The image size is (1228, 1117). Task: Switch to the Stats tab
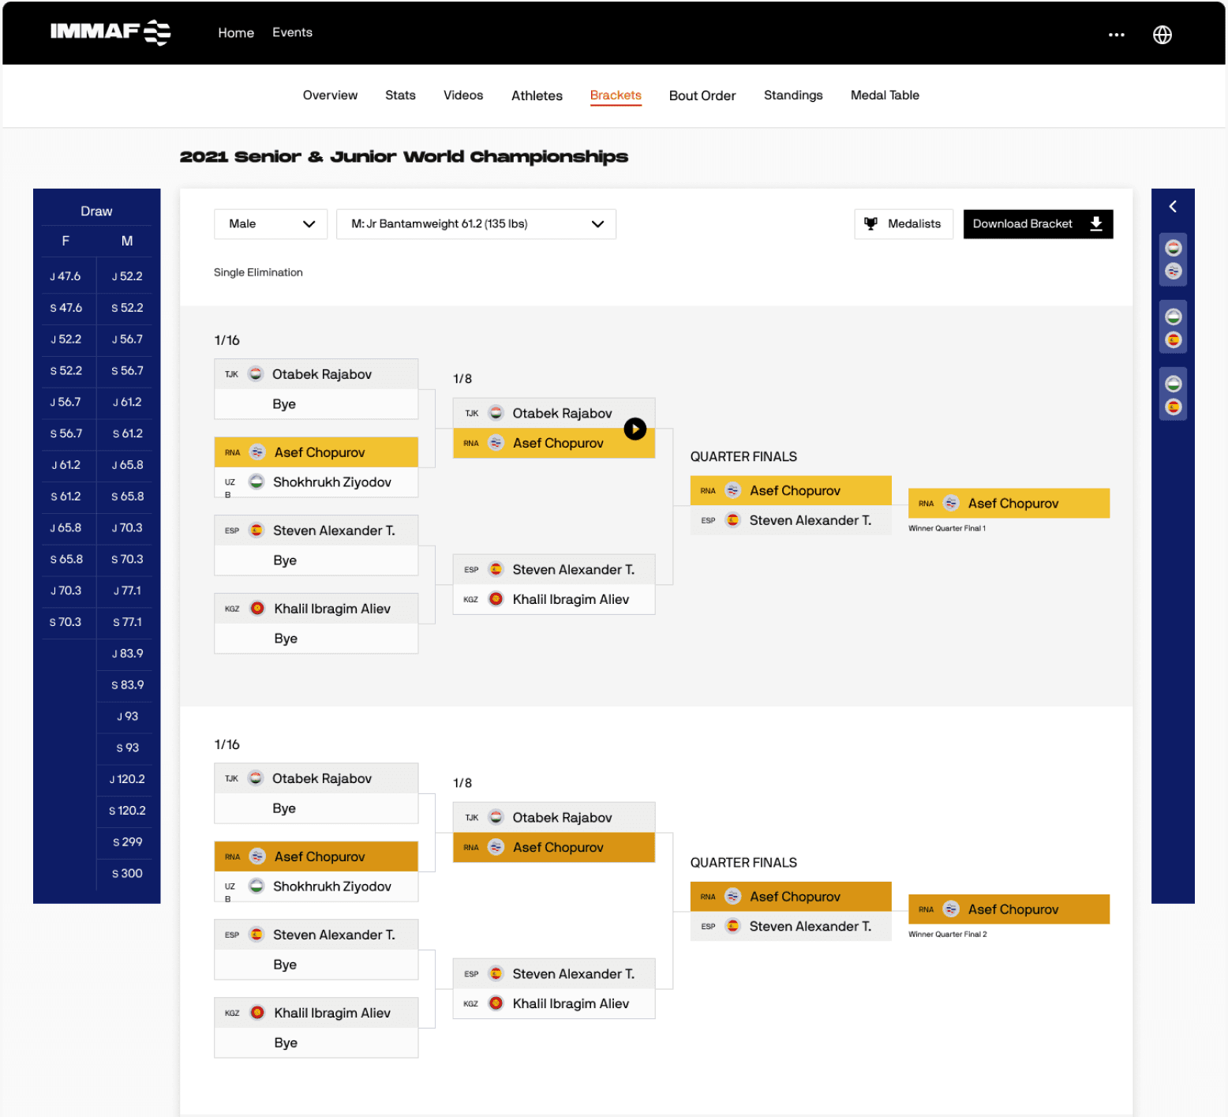400,96
